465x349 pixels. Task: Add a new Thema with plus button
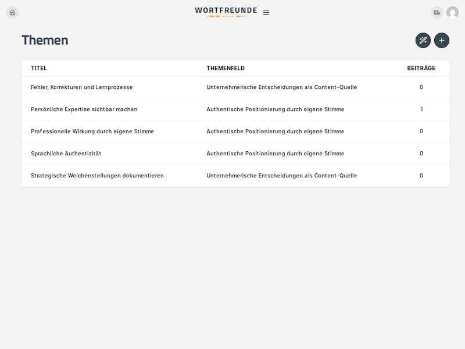pyautogui.click(x=442, y=40)
